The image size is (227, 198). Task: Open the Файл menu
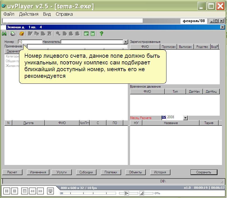point(9,14)
